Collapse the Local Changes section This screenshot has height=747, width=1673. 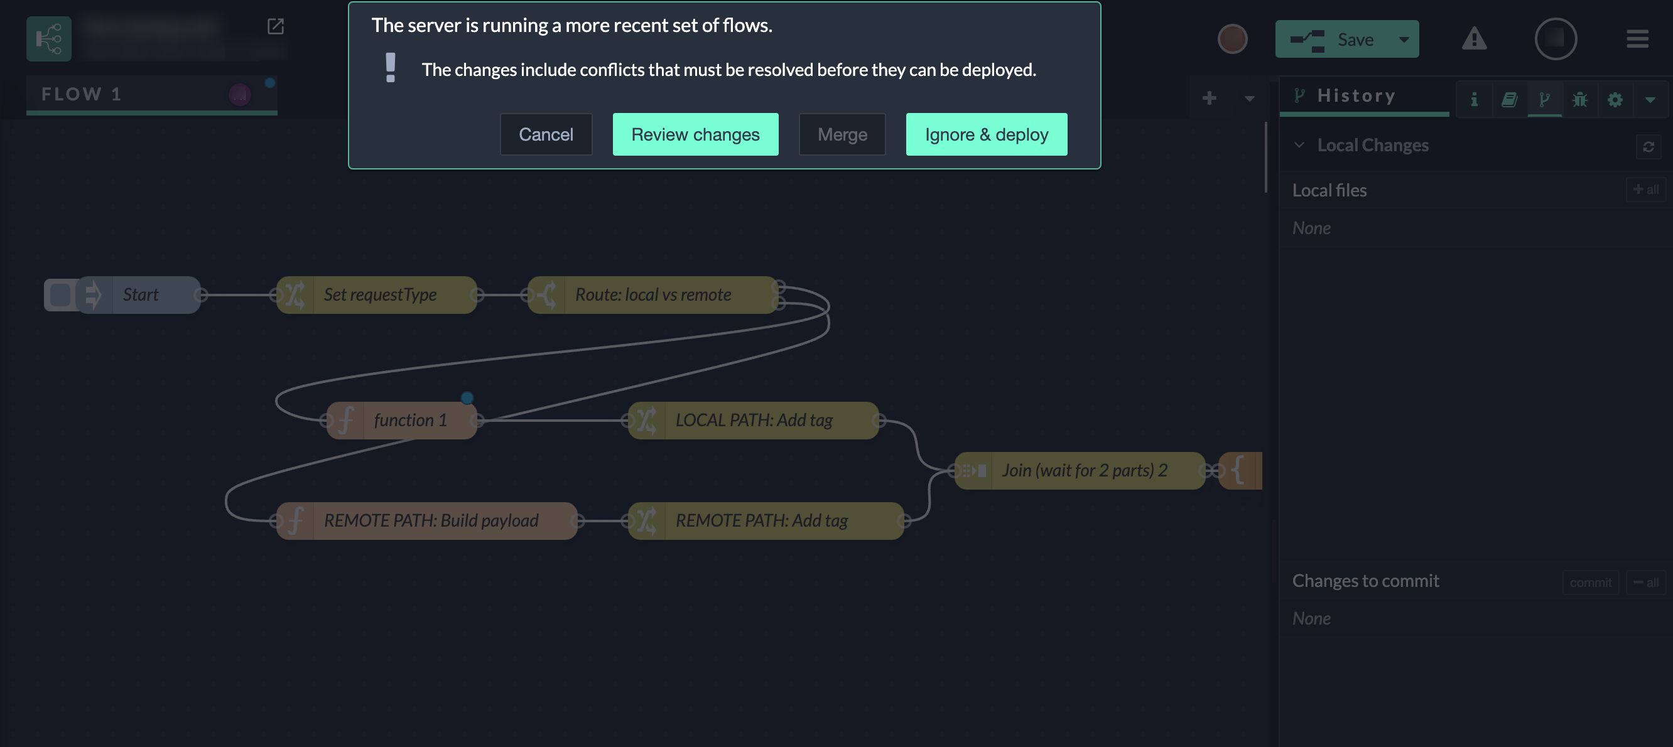click(1298, 146)
